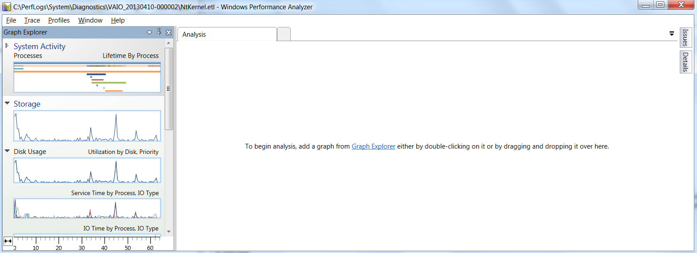697x253 pixels.
Task: Click the Processes label
Action: click(28, 56)
